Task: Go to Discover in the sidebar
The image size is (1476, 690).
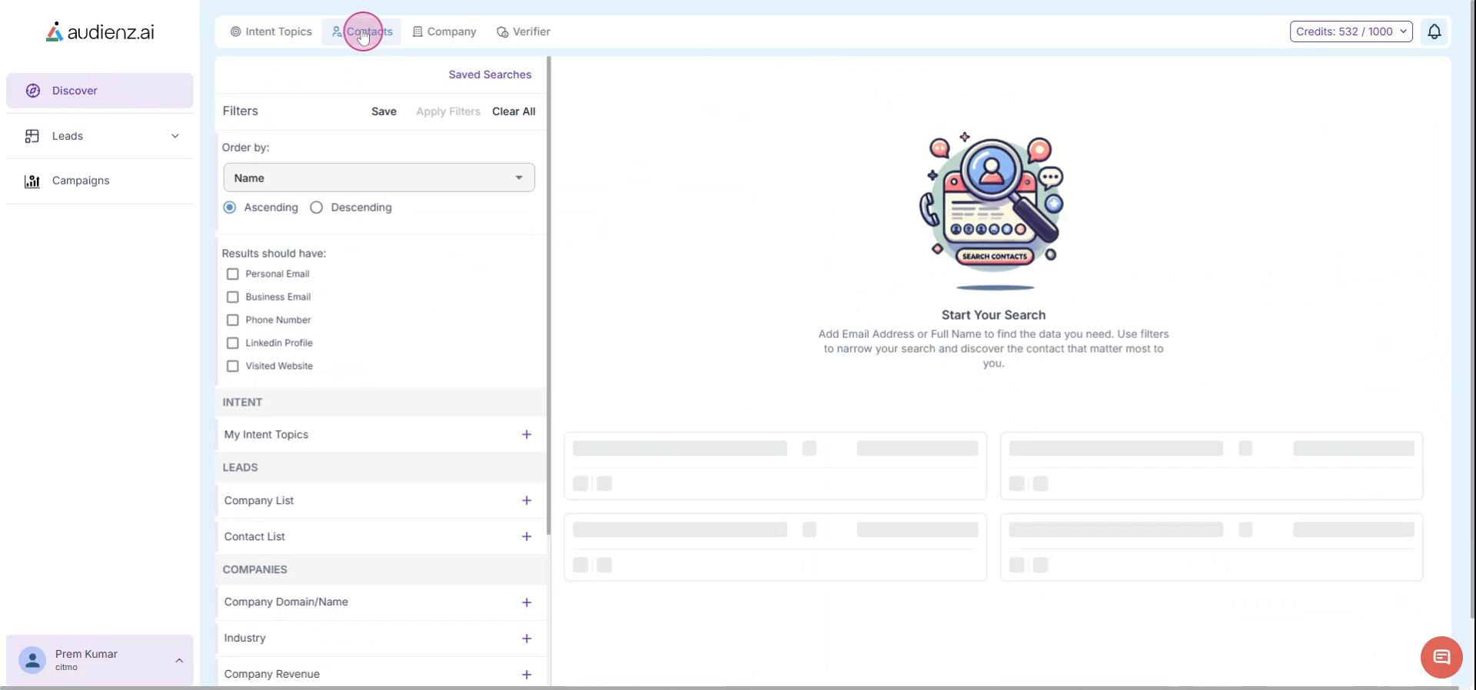Action: (x=100, y=91)
